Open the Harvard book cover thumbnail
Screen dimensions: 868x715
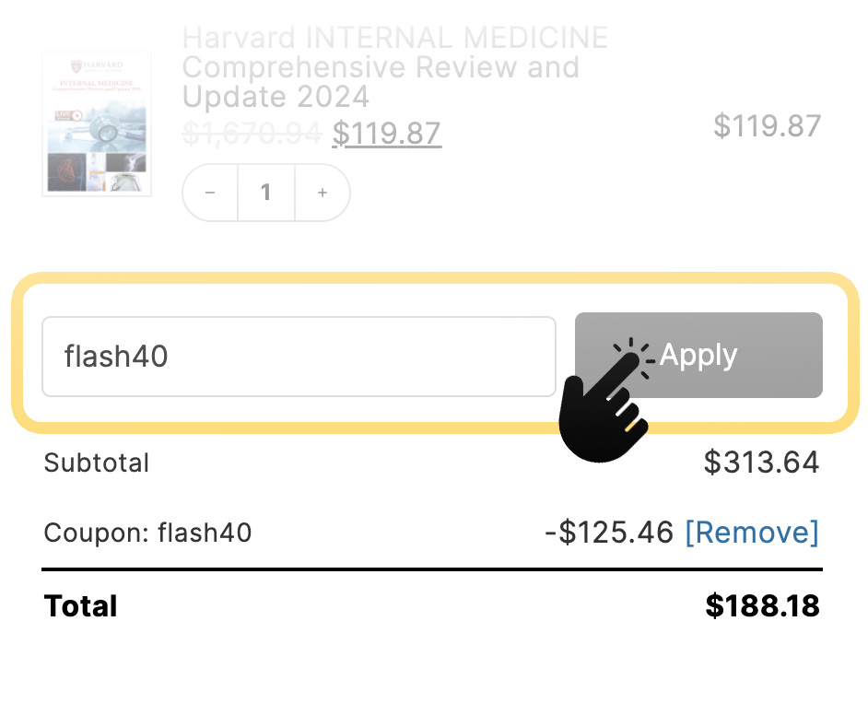pyautogui.click(x=97, y=123)
